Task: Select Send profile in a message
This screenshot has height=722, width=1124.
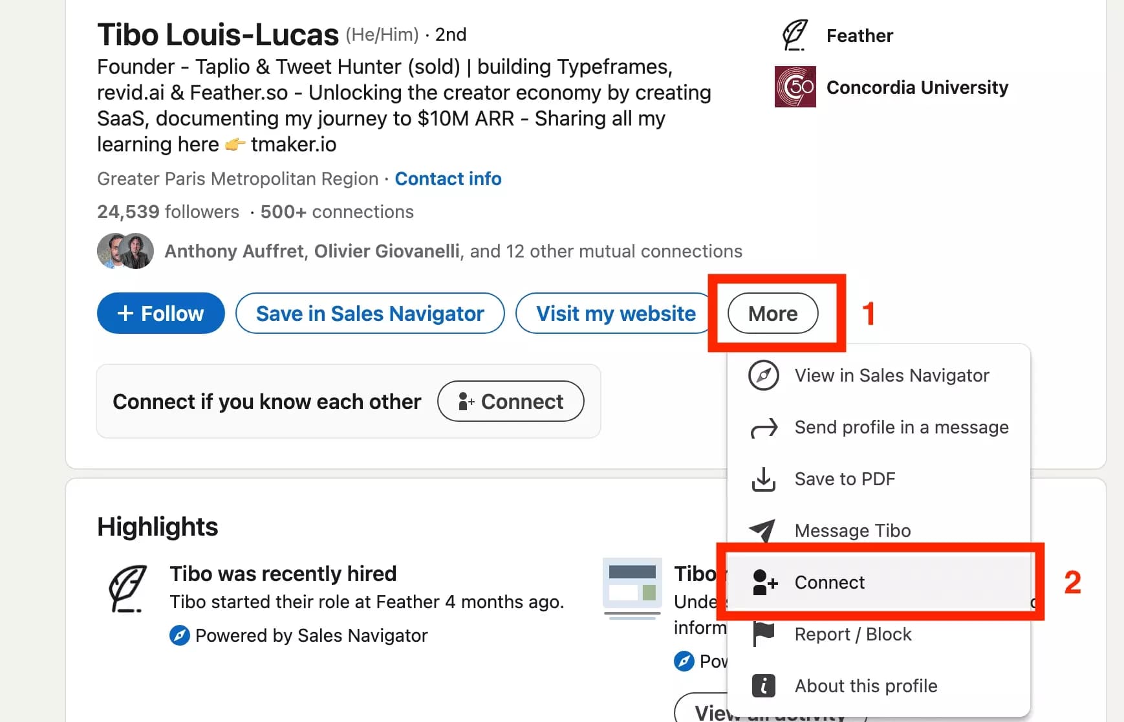Action: pyautogui.click(x=901, y=427)
